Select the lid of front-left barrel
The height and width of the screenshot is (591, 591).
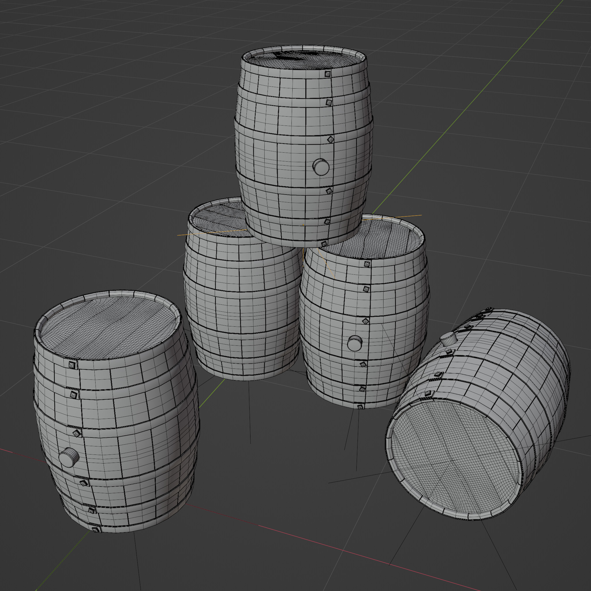click(109, 327)
